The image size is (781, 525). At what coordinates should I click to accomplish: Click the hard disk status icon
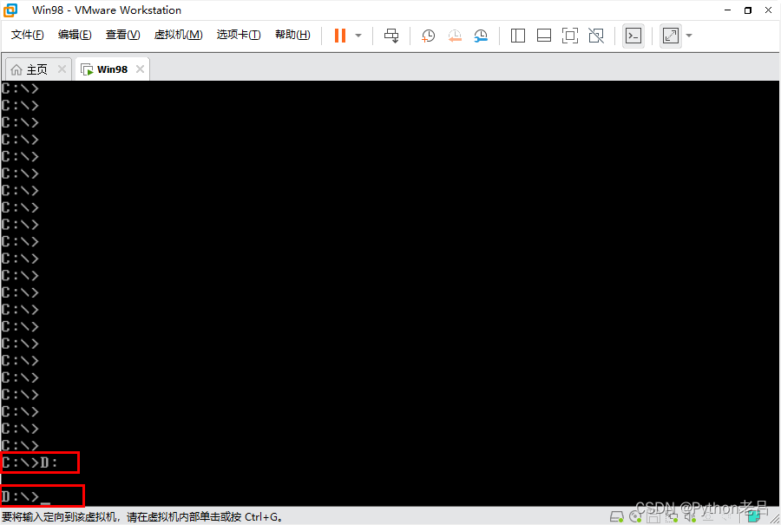pos(617,516)
